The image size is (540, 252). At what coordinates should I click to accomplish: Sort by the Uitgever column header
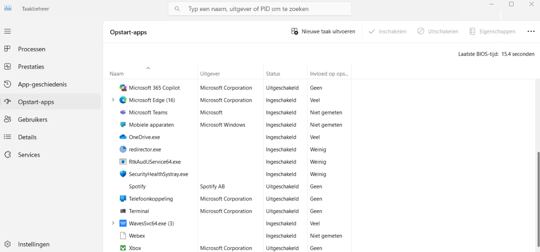[x=210, y=74]
